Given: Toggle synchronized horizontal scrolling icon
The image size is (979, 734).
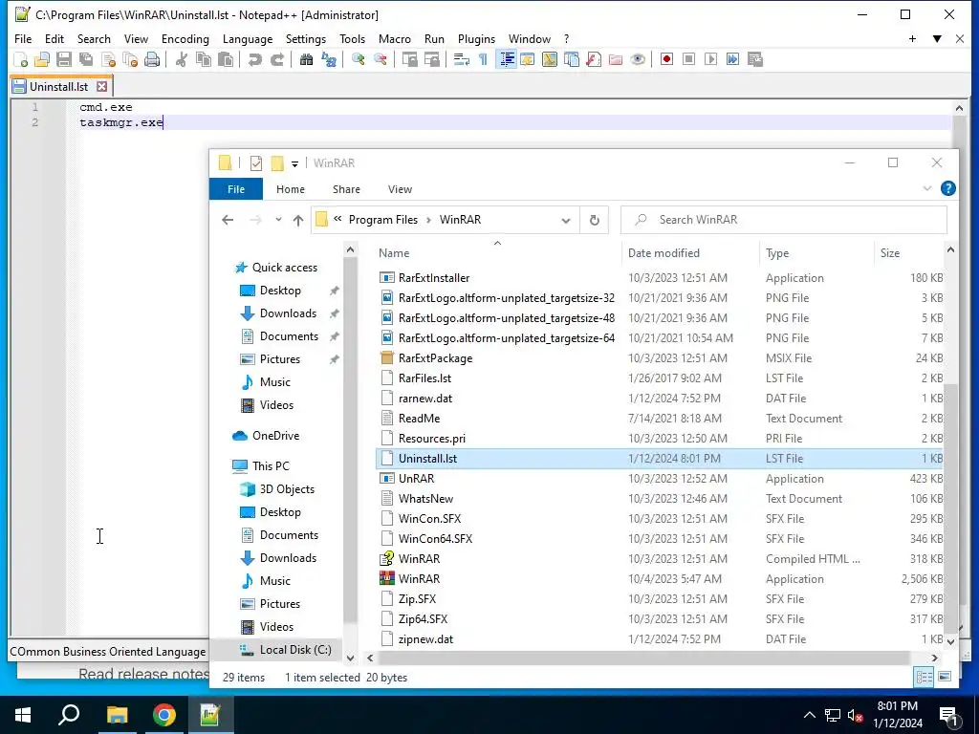Looking at the screenshot, I should (431, 59).
